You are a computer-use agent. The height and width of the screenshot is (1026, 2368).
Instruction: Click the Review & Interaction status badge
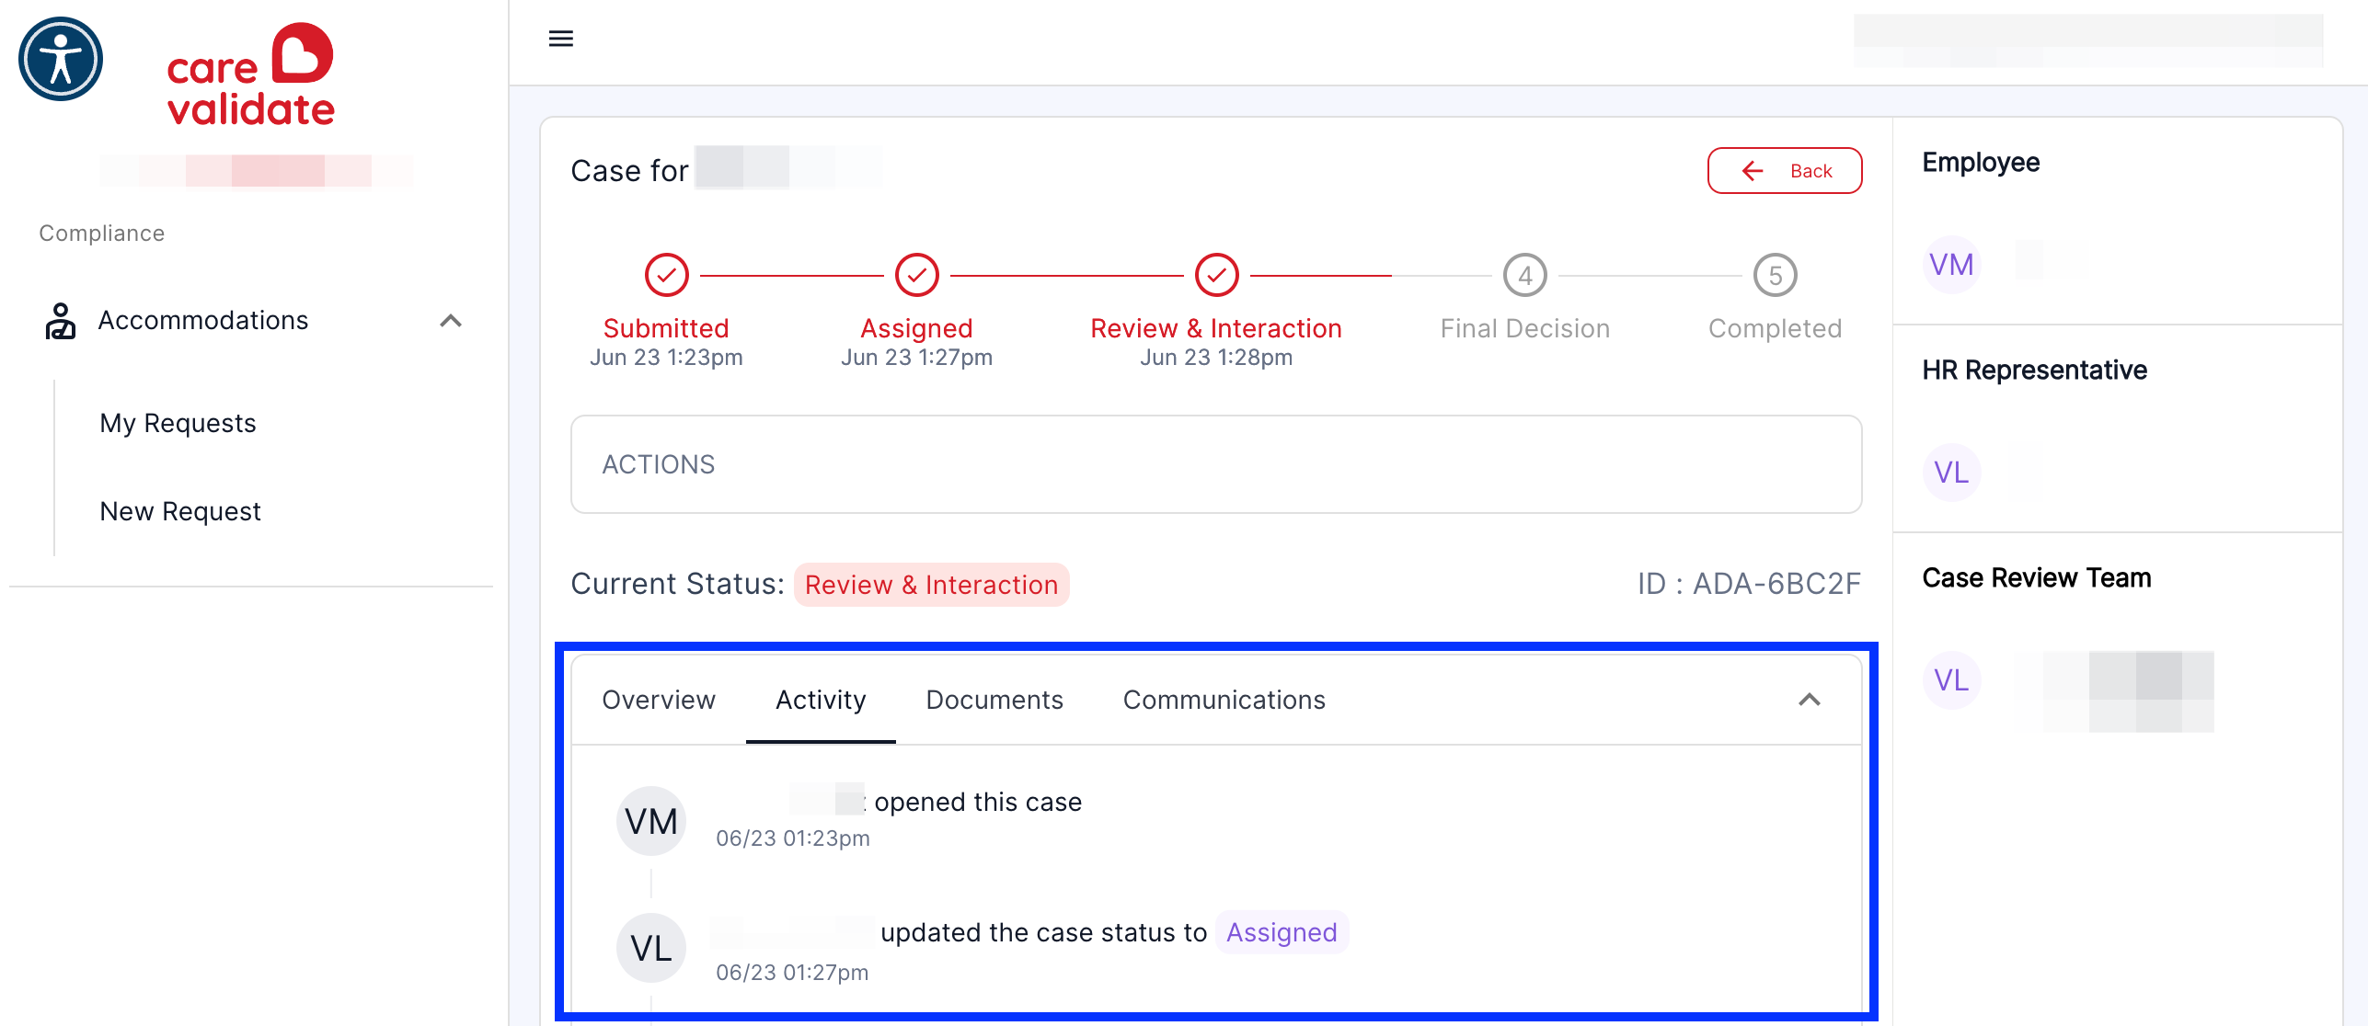(x=932, y=585)
